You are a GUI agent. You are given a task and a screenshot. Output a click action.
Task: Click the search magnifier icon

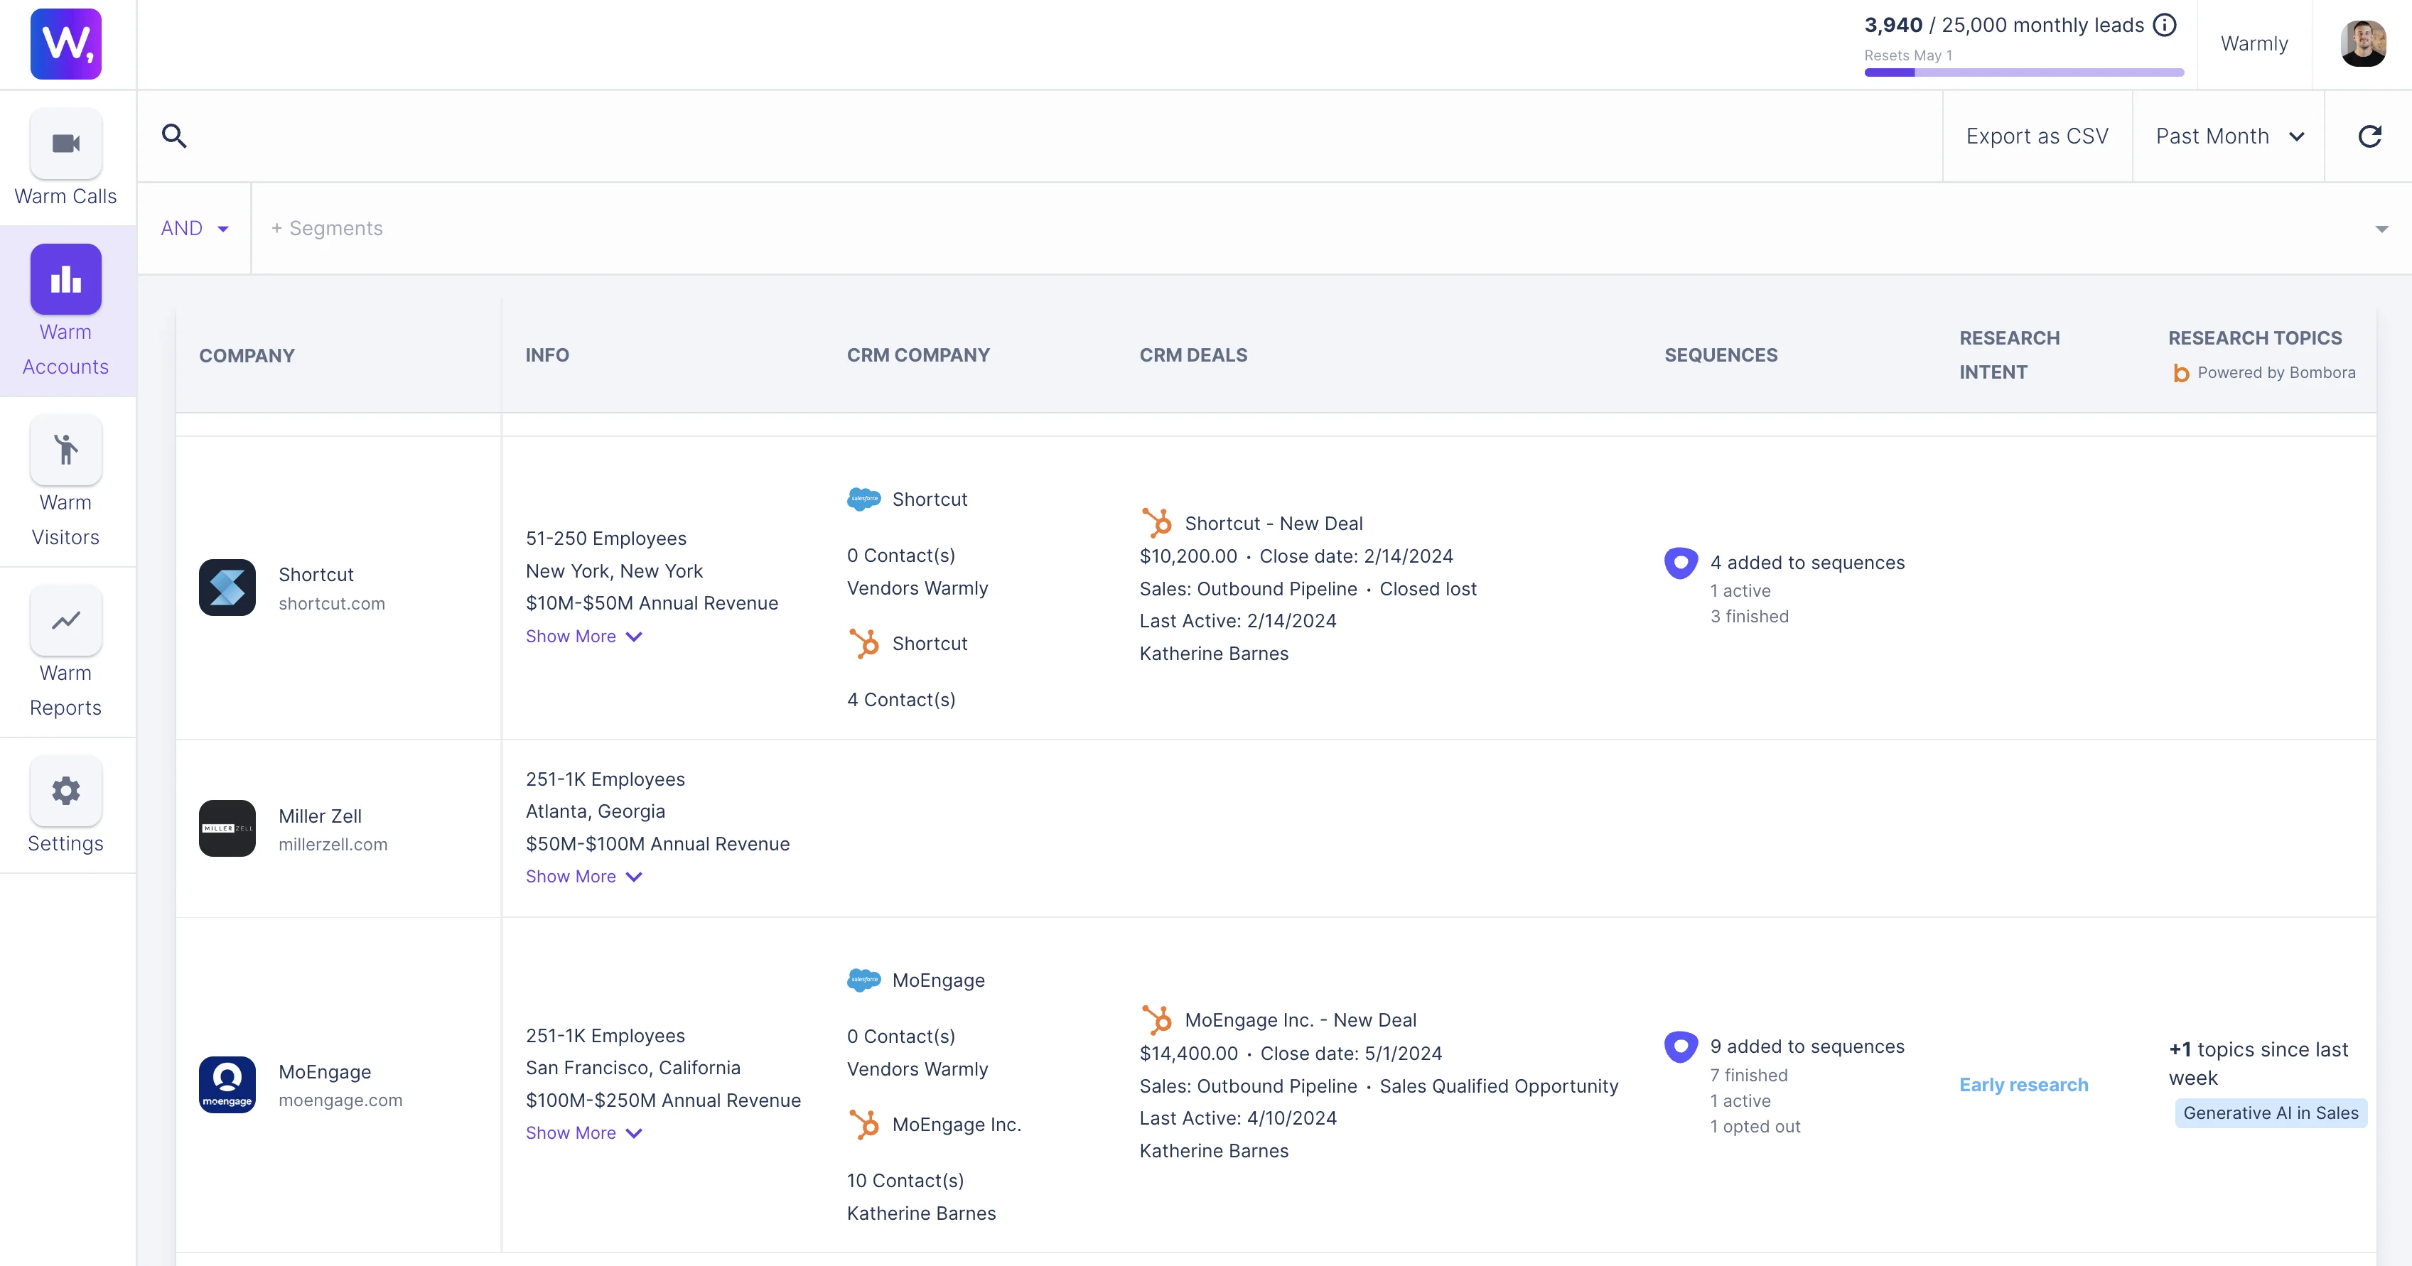[174, 136]
